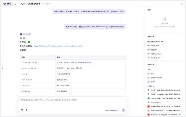This screenshot has height=117, width=186.
Task: Click the msg_assistant.py table cell
Action: [37, 68]
